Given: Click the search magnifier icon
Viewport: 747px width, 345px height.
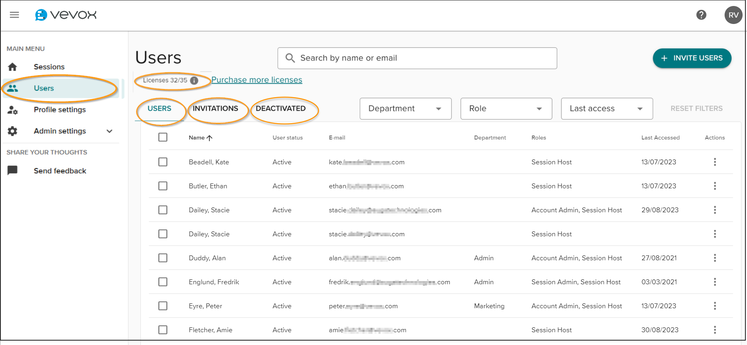Looking at the screenshot, I should (x=290, y=58).
